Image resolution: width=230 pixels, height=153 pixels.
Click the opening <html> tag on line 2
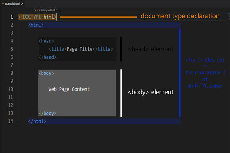coord(36,25)
